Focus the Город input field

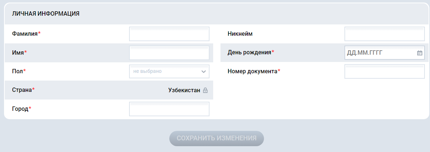tap(169, 109)
